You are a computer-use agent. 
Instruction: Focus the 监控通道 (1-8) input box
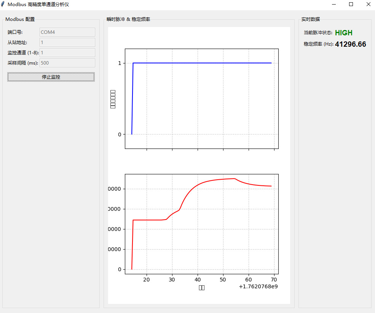(x=67, y=53)
